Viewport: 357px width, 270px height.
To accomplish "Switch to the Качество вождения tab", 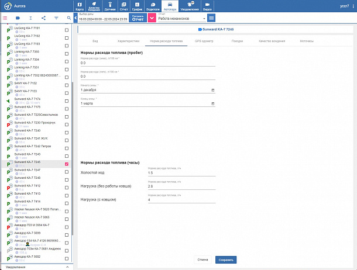I will [272, 41].
